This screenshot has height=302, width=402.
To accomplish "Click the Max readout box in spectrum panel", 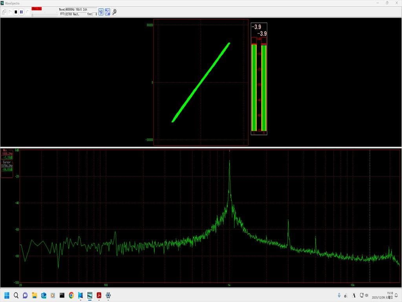I will (x=7, y=155).
